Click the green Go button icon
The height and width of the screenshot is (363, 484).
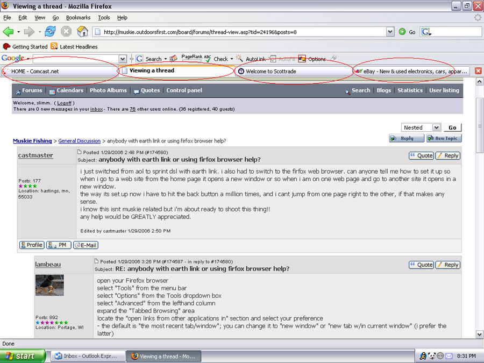point(402,32)
